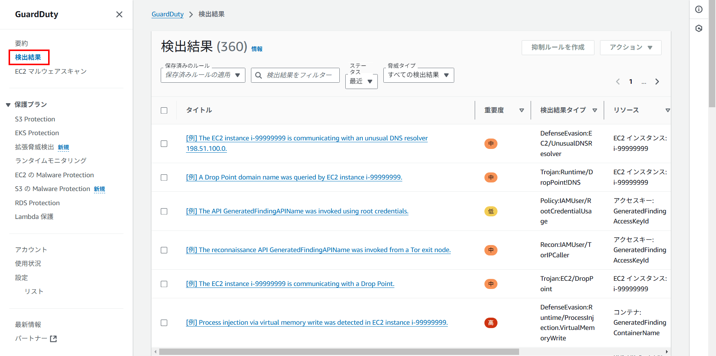The image size is (716, 356).
Task: Collapse the 保護プラン section
Action: tap(8, 105)
